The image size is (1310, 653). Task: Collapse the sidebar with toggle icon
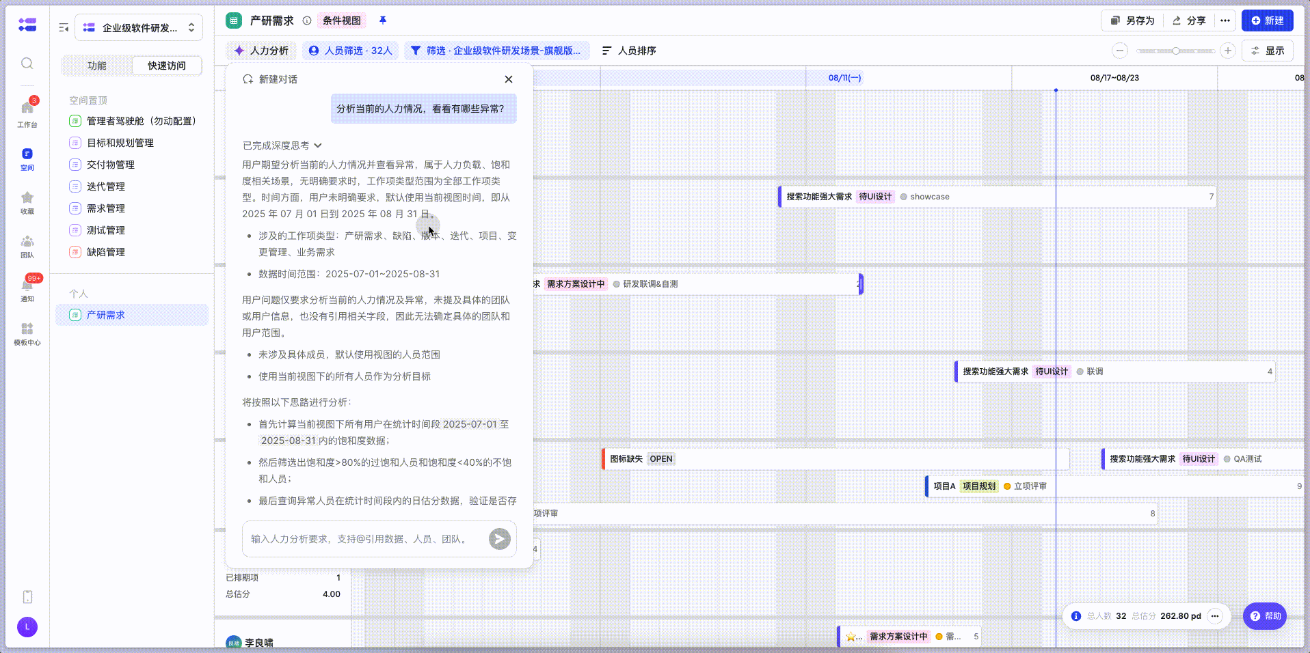[64, 28]
